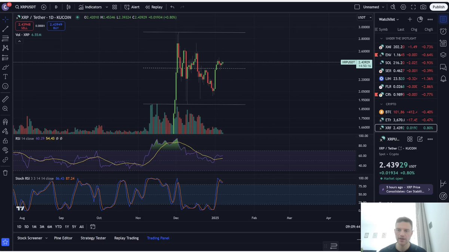Open chart settings hexagon icon
This screenshot has width=449, height=252.
point(403,7)
